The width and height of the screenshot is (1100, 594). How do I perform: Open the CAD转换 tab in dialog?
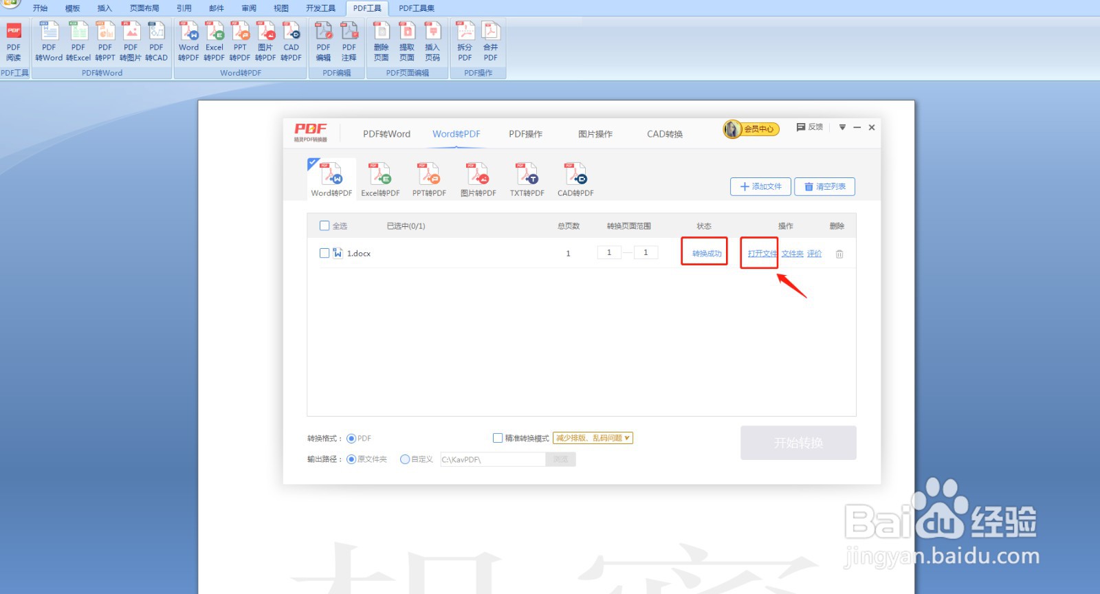coord(665,134)
